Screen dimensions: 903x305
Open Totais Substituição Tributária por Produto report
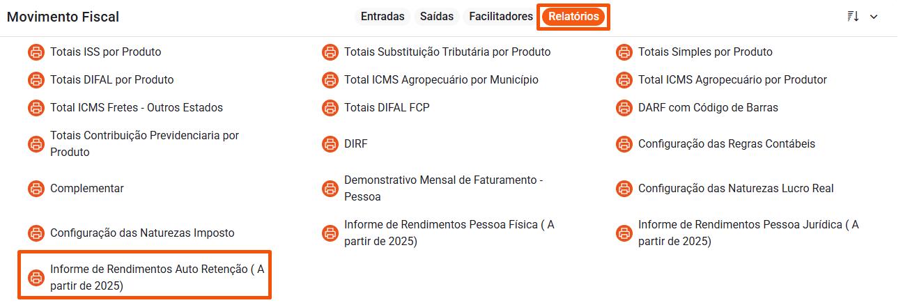447,52
